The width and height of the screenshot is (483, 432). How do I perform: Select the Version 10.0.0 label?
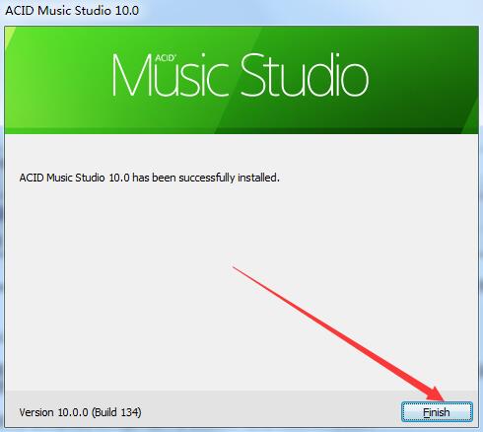point(53,412)
